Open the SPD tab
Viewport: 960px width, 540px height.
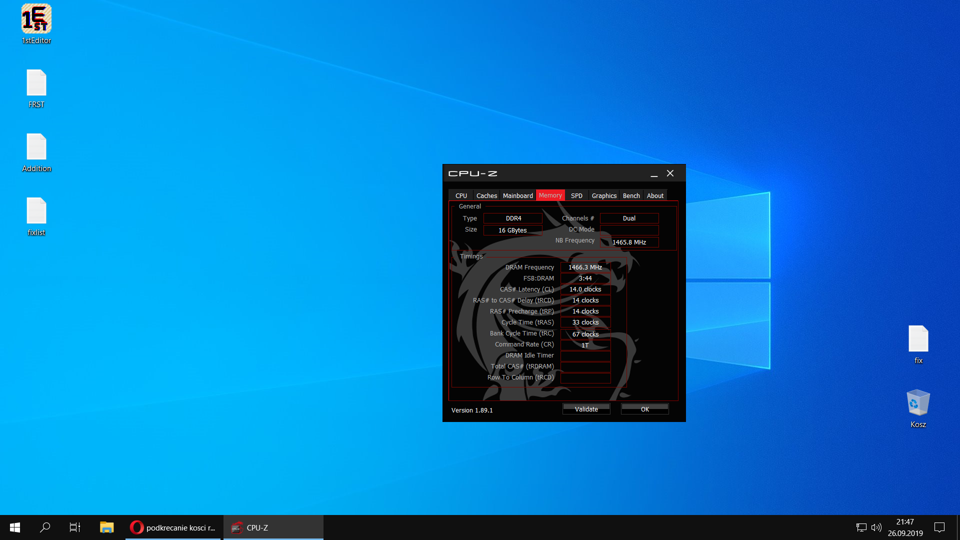tap(576, 195)
